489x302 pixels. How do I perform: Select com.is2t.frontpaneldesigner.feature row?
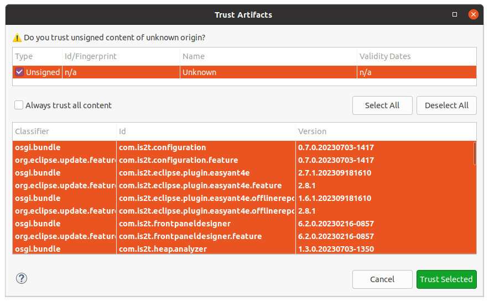tap(245, 236)
